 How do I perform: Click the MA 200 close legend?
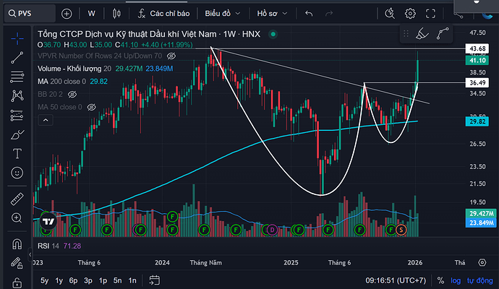pyautogui.click(x=61, y=82)
